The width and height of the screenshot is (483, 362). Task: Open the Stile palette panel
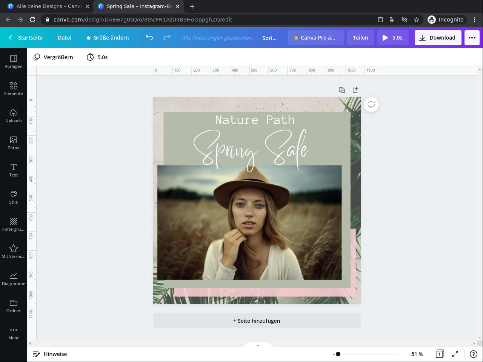coord(14,197)
